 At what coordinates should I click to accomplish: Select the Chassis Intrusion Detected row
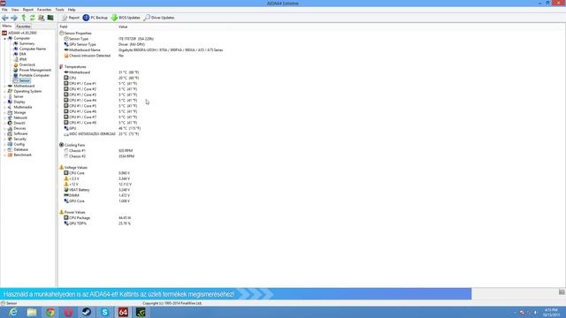pyautogui.click(x=94, y=56)
